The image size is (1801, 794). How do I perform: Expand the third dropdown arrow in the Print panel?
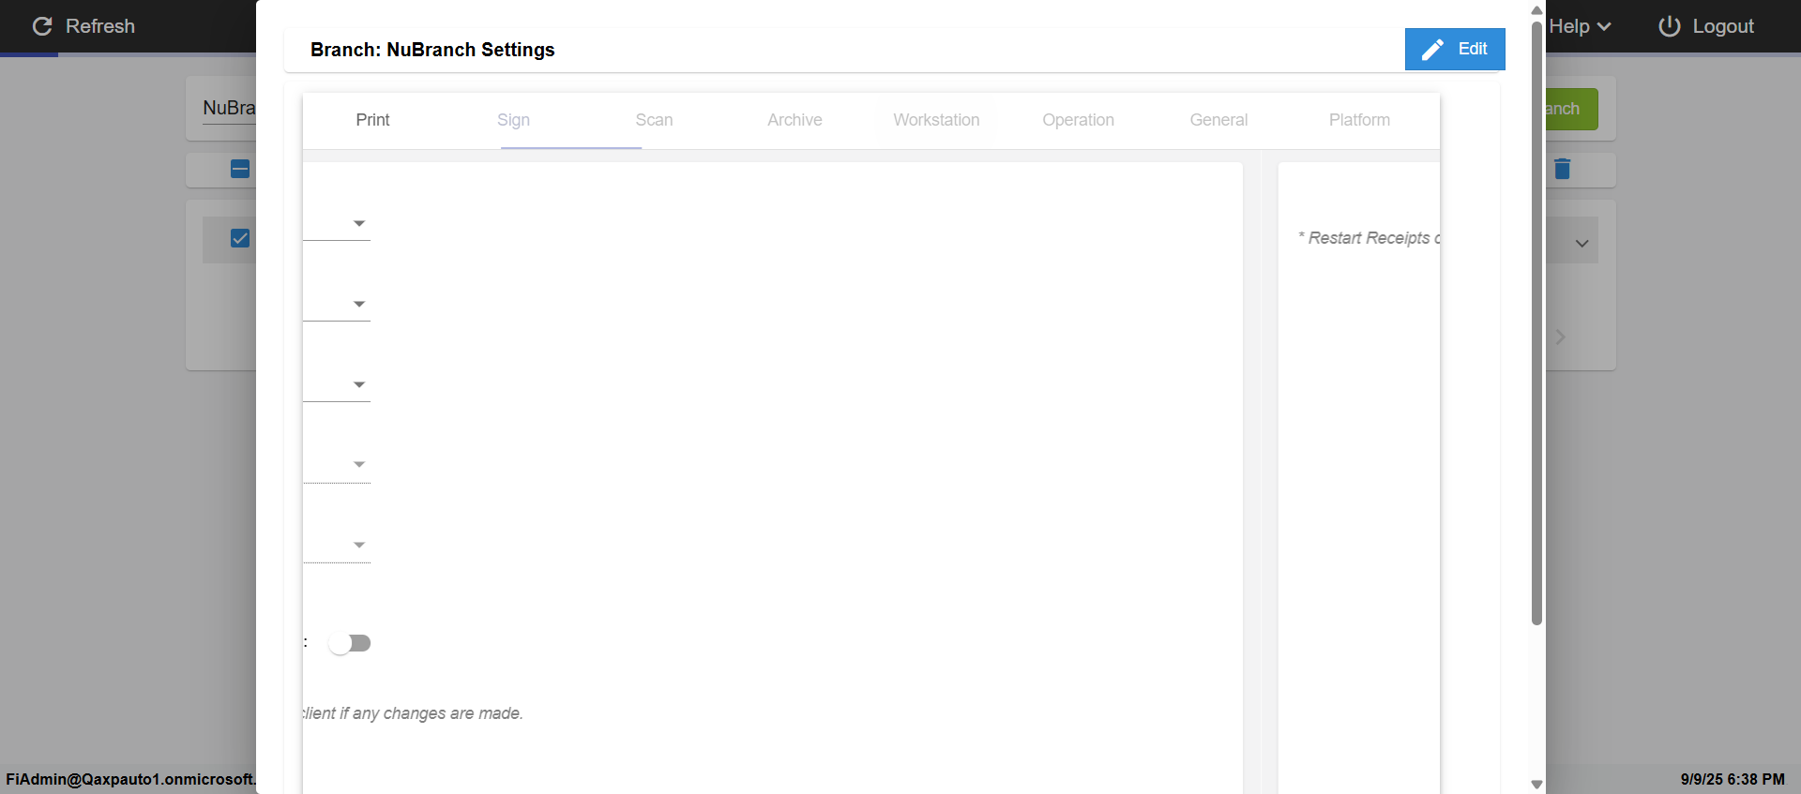pos(358,384)
